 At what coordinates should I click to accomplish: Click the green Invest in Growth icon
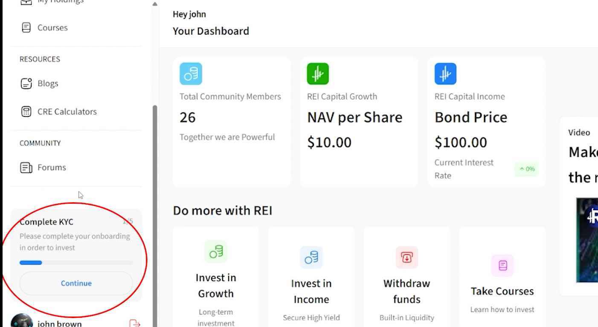(x=216, y=251)
